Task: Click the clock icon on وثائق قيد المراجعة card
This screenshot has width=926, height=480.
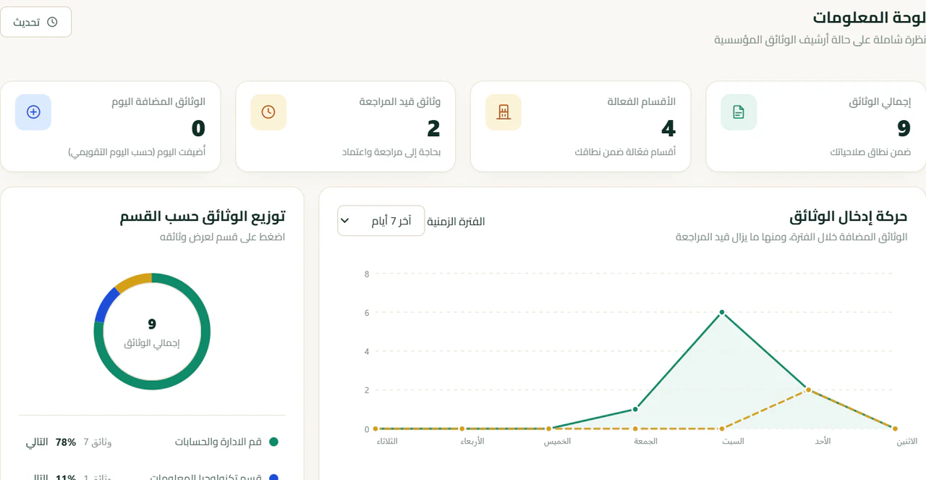Action: coord(268,112)
